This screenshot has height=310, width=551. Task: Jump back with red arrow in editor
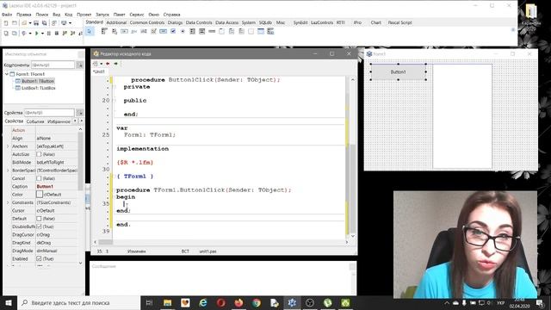click(x=108, y=64)
